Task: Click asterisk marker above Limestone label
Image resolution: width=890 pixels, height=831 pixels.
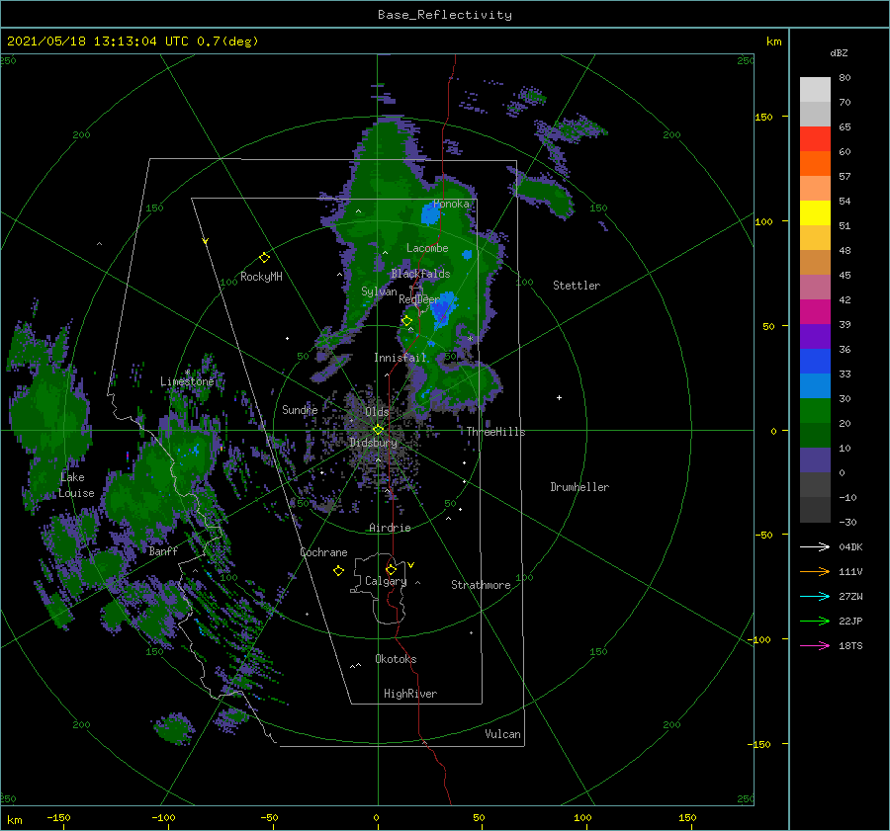Action: (x=187, y=373)
